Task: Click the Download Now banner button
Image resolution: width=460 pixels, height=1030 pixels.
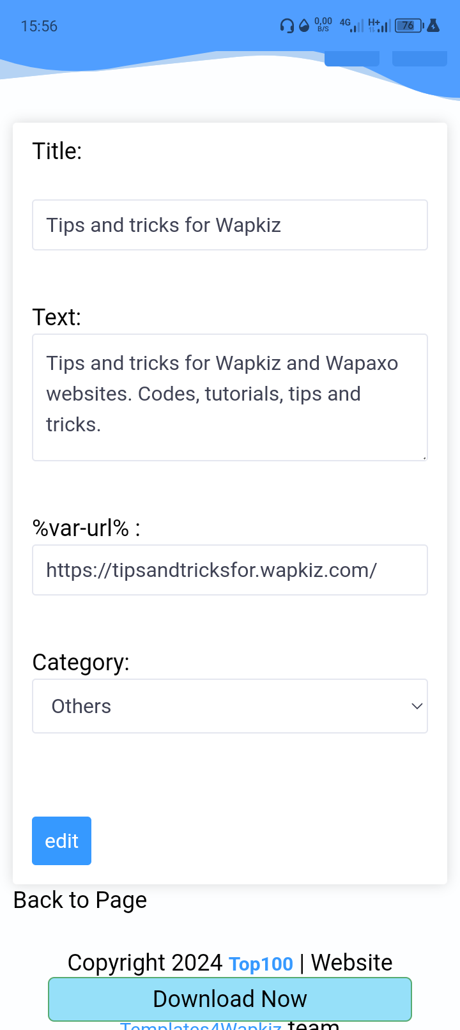Action: (230, 999)
